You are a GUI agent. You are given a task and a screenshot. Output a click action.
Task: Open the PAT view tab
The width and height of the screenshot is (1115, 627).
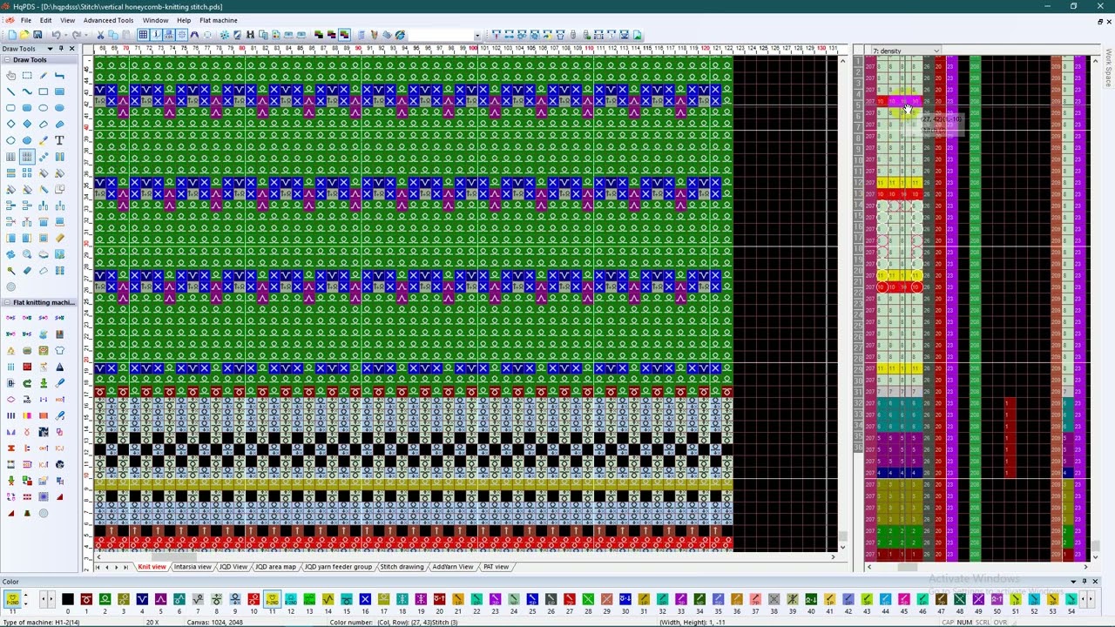pyautogui.click(x=496, y=567)
